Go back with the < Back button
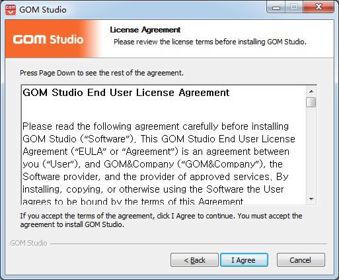The image size is (339, 280). 194,260
